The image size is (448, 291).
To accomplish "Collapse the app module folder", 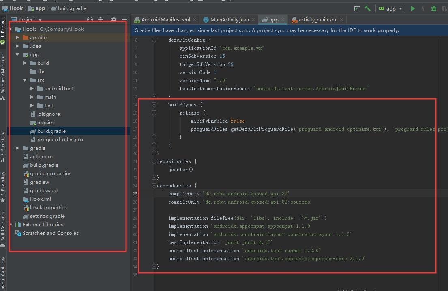I will (17, 55).
